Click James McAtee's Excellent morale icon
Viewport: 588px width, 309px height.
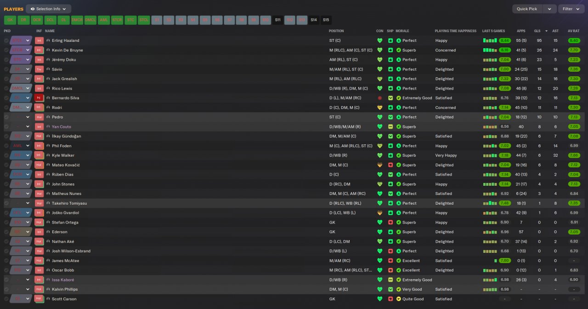pos(398,261)
